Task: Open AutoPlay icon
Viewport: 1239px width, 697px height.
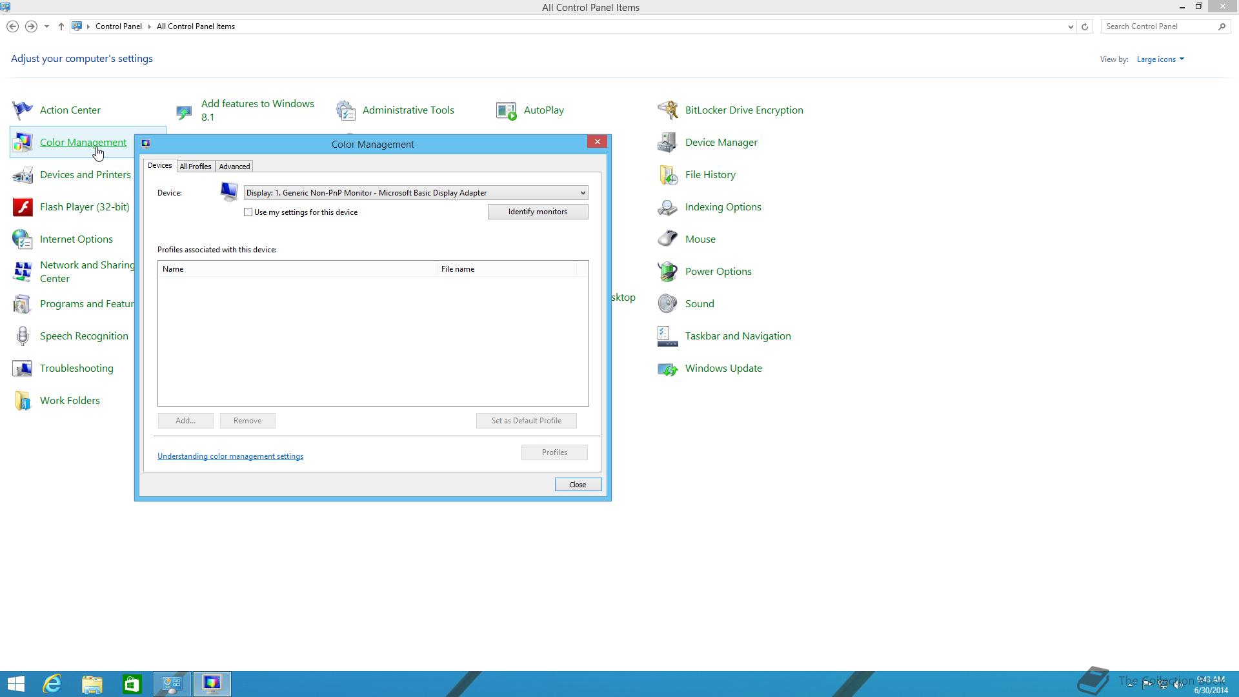Action: (507, 110)
